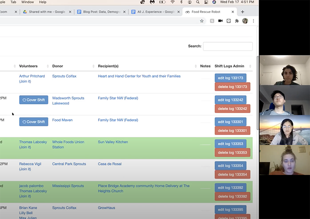This screenshot has width=310, height=219.
Task: Close the Ali J. Experience tab
Action: pyautogui.click(x=179, y=12)
